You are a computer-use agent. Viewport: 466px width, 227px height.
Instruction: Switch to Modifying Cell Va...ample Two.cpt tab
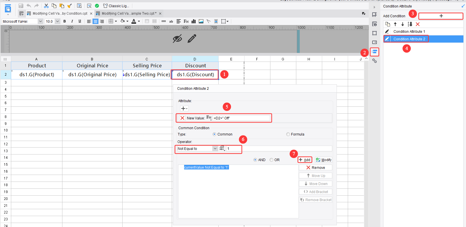[128, 14]
